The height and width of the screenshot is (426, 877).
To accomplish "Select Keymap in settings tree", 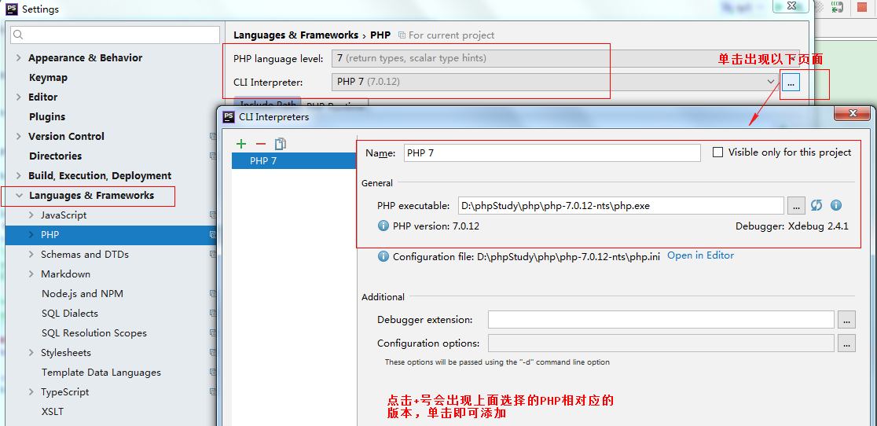I will coord(48,77).
